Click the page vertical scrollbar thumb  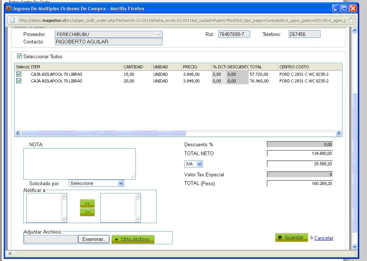355,163
